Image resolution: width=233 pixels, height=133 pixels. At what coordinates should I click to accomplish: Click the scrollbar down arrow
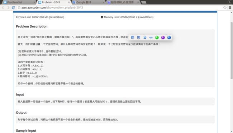(x=232, y=132)
